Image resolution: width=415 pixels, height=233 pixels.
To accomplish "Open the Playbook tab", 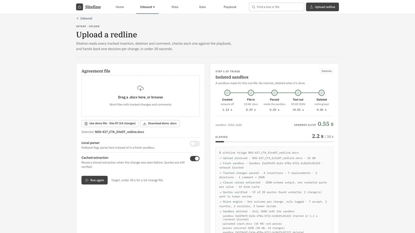I will 230,7.
